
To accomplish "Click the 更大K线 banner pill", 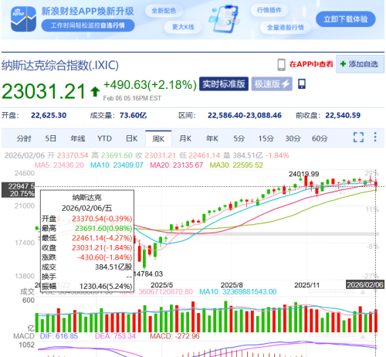I will tap(183, 27).
